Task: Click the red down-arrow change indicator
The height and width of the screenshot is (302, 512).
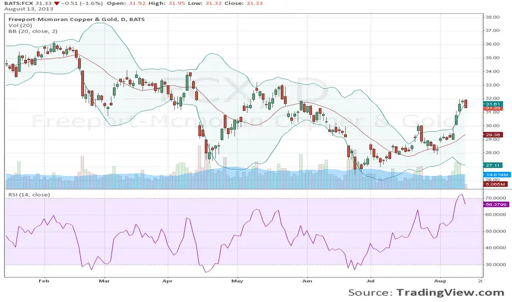Action: tap(57, 3)
